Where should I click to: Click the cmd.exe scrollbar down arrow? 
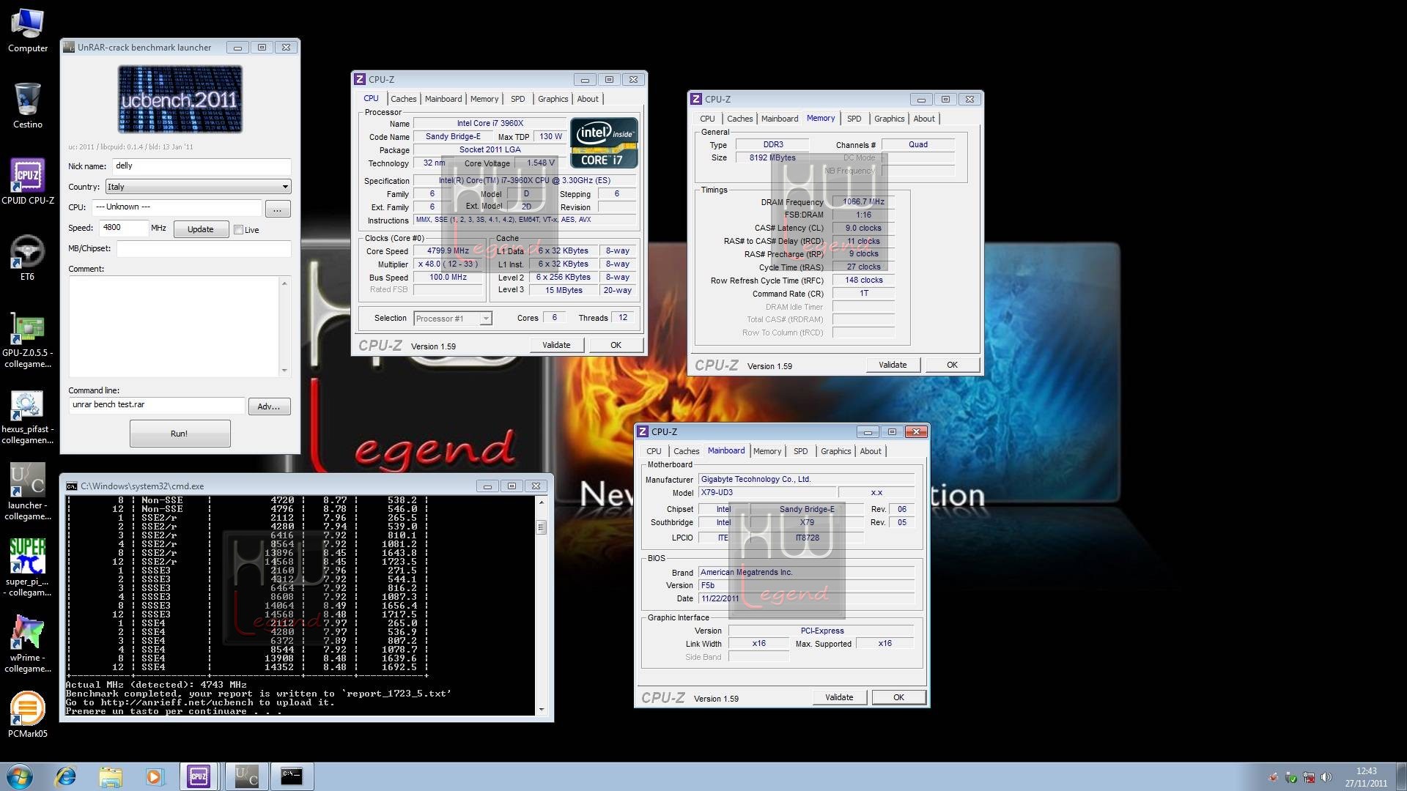coord(542,709)
